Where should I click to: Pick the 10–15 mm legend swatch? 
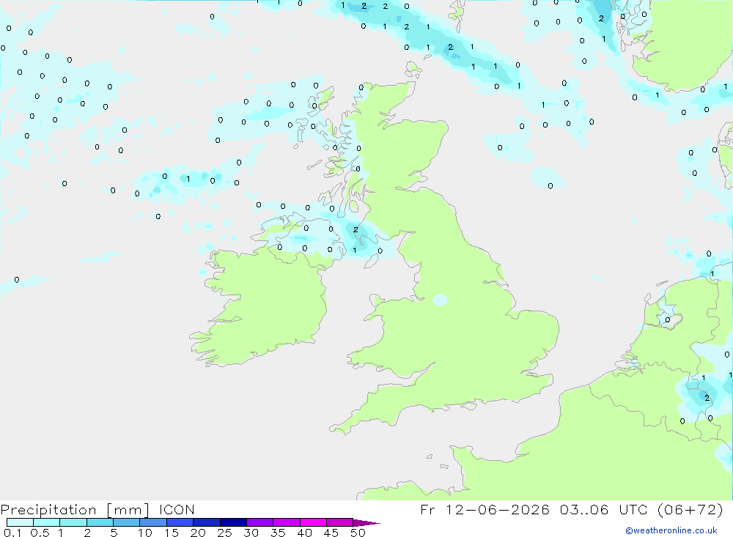pos(153,522)
